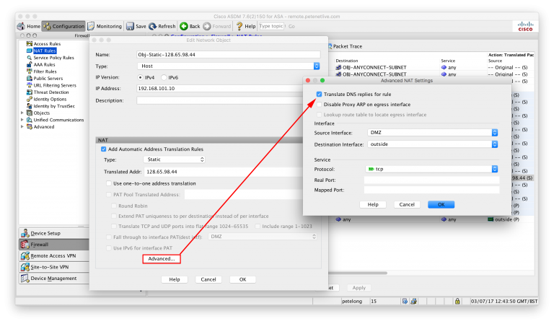This screenshot has width=554, height=324.
Task: Click the Mapped Port field
Action: click(x=432, y=190)
